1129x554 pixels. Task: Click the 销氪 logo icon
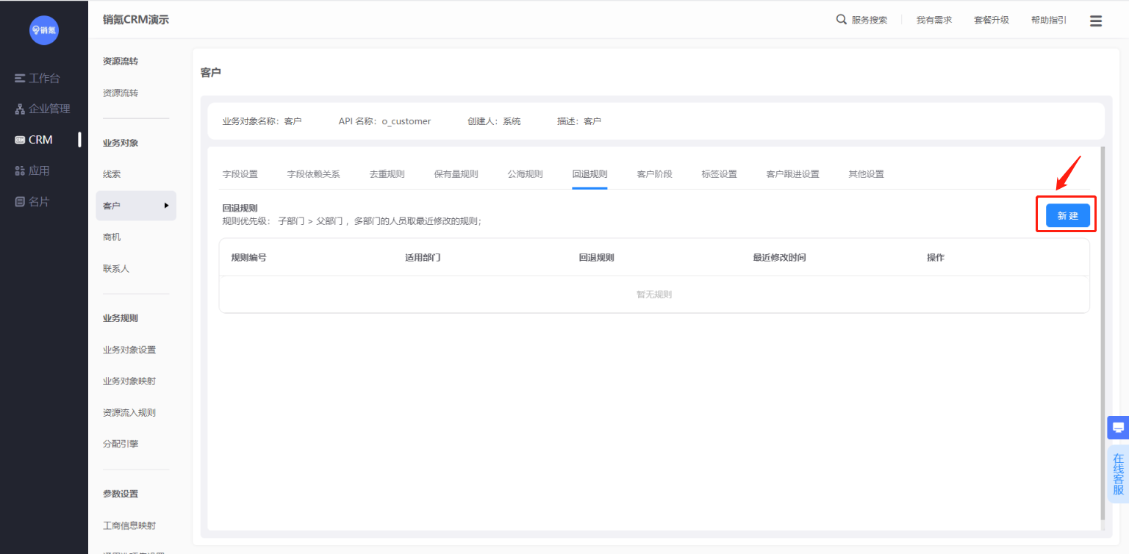[x=44, y=30]
